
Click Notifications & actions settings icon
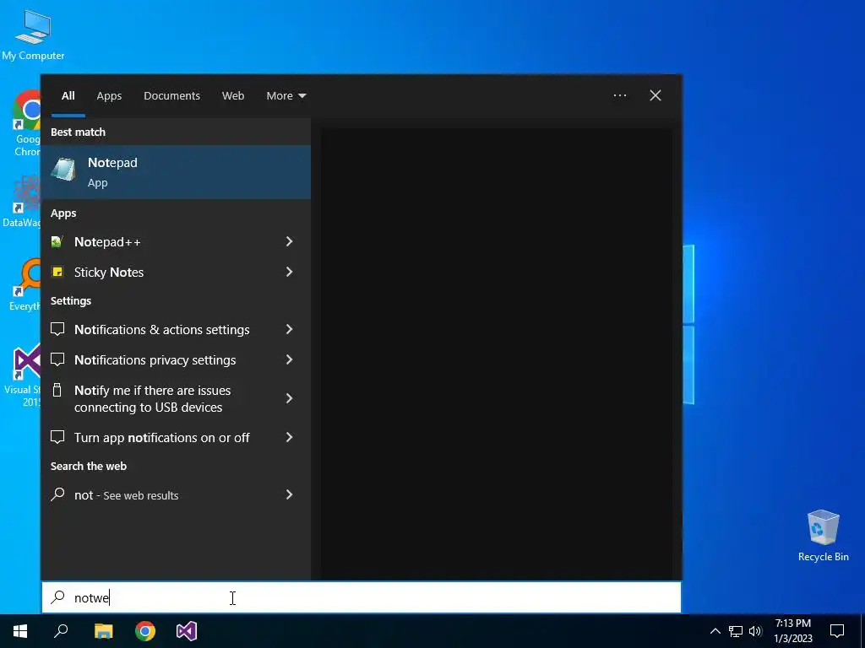point(57,329)
